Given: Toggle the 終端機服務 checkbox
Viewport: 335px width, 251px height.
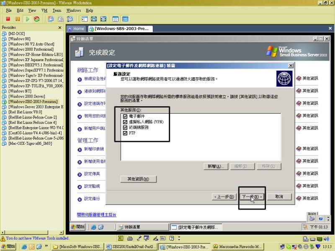Looking at the screenshot, I should (x=125, y=128).
